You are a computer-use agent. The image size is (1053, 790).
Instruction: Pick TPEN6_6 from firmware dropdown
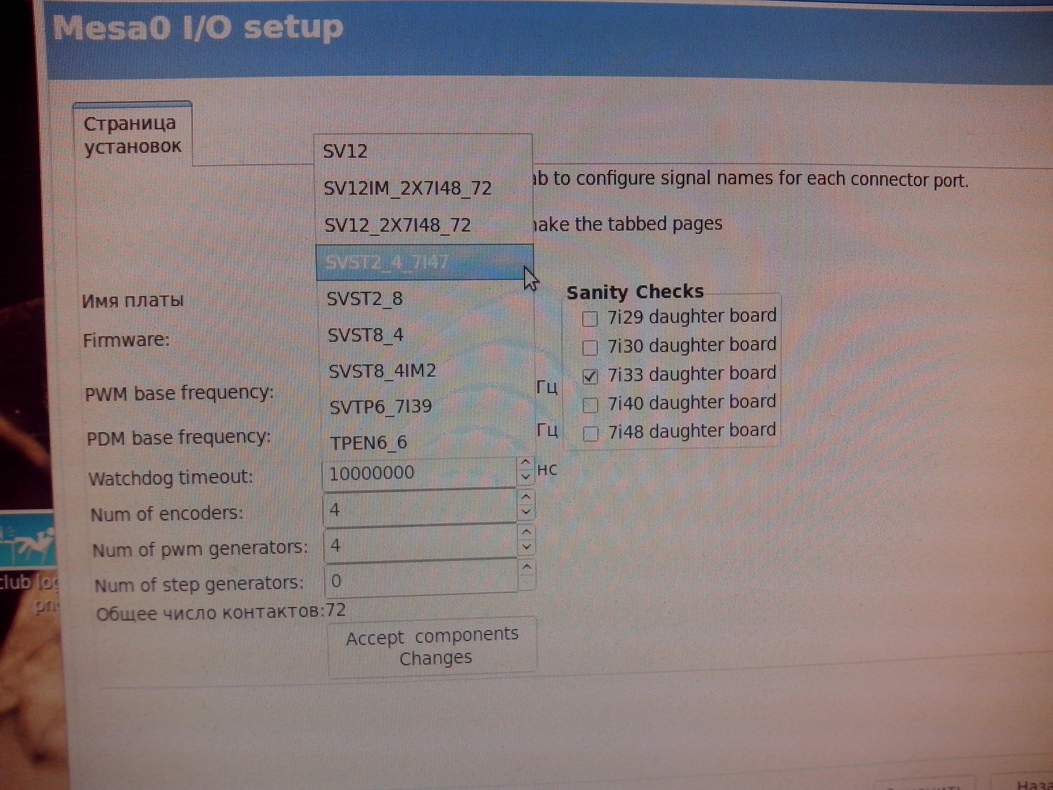[x=369, y=443]
